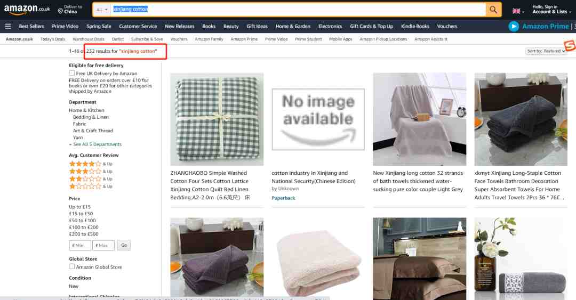The height and width of the screenshot is (300, 576).
Task: Open the Sort by Featured dropdown
Action: 546,51
